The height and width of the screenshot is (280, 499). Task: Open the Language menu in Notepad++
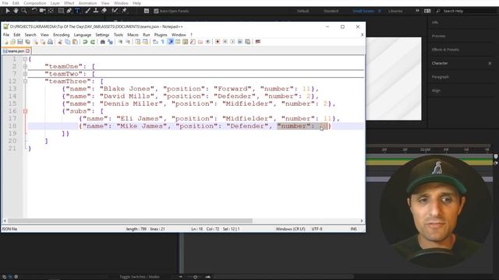pos(83,34)
